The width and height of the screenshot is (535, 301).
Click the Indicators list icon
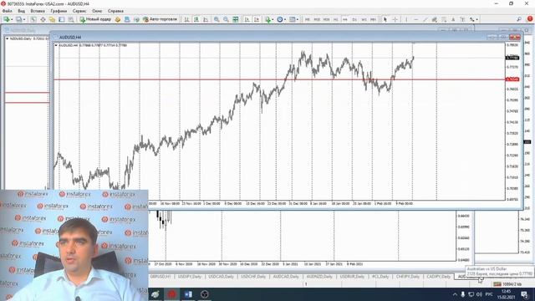click(267, 19)
